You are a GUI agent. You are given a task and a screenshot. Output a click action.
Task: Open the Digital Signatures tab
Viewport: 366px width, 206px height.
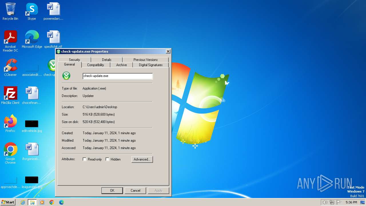click(x=151, y=65)
